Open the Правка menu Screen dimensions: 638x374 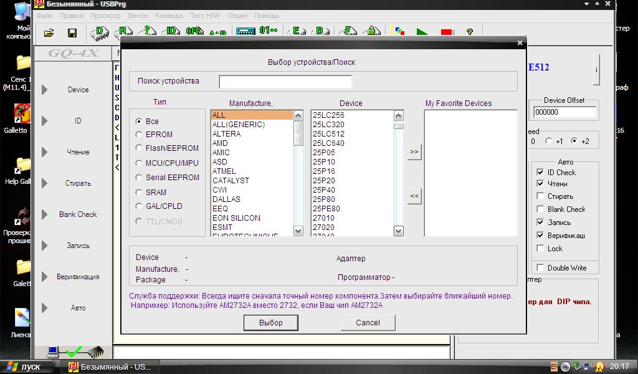pyautogui.click(x=72, y=16)
